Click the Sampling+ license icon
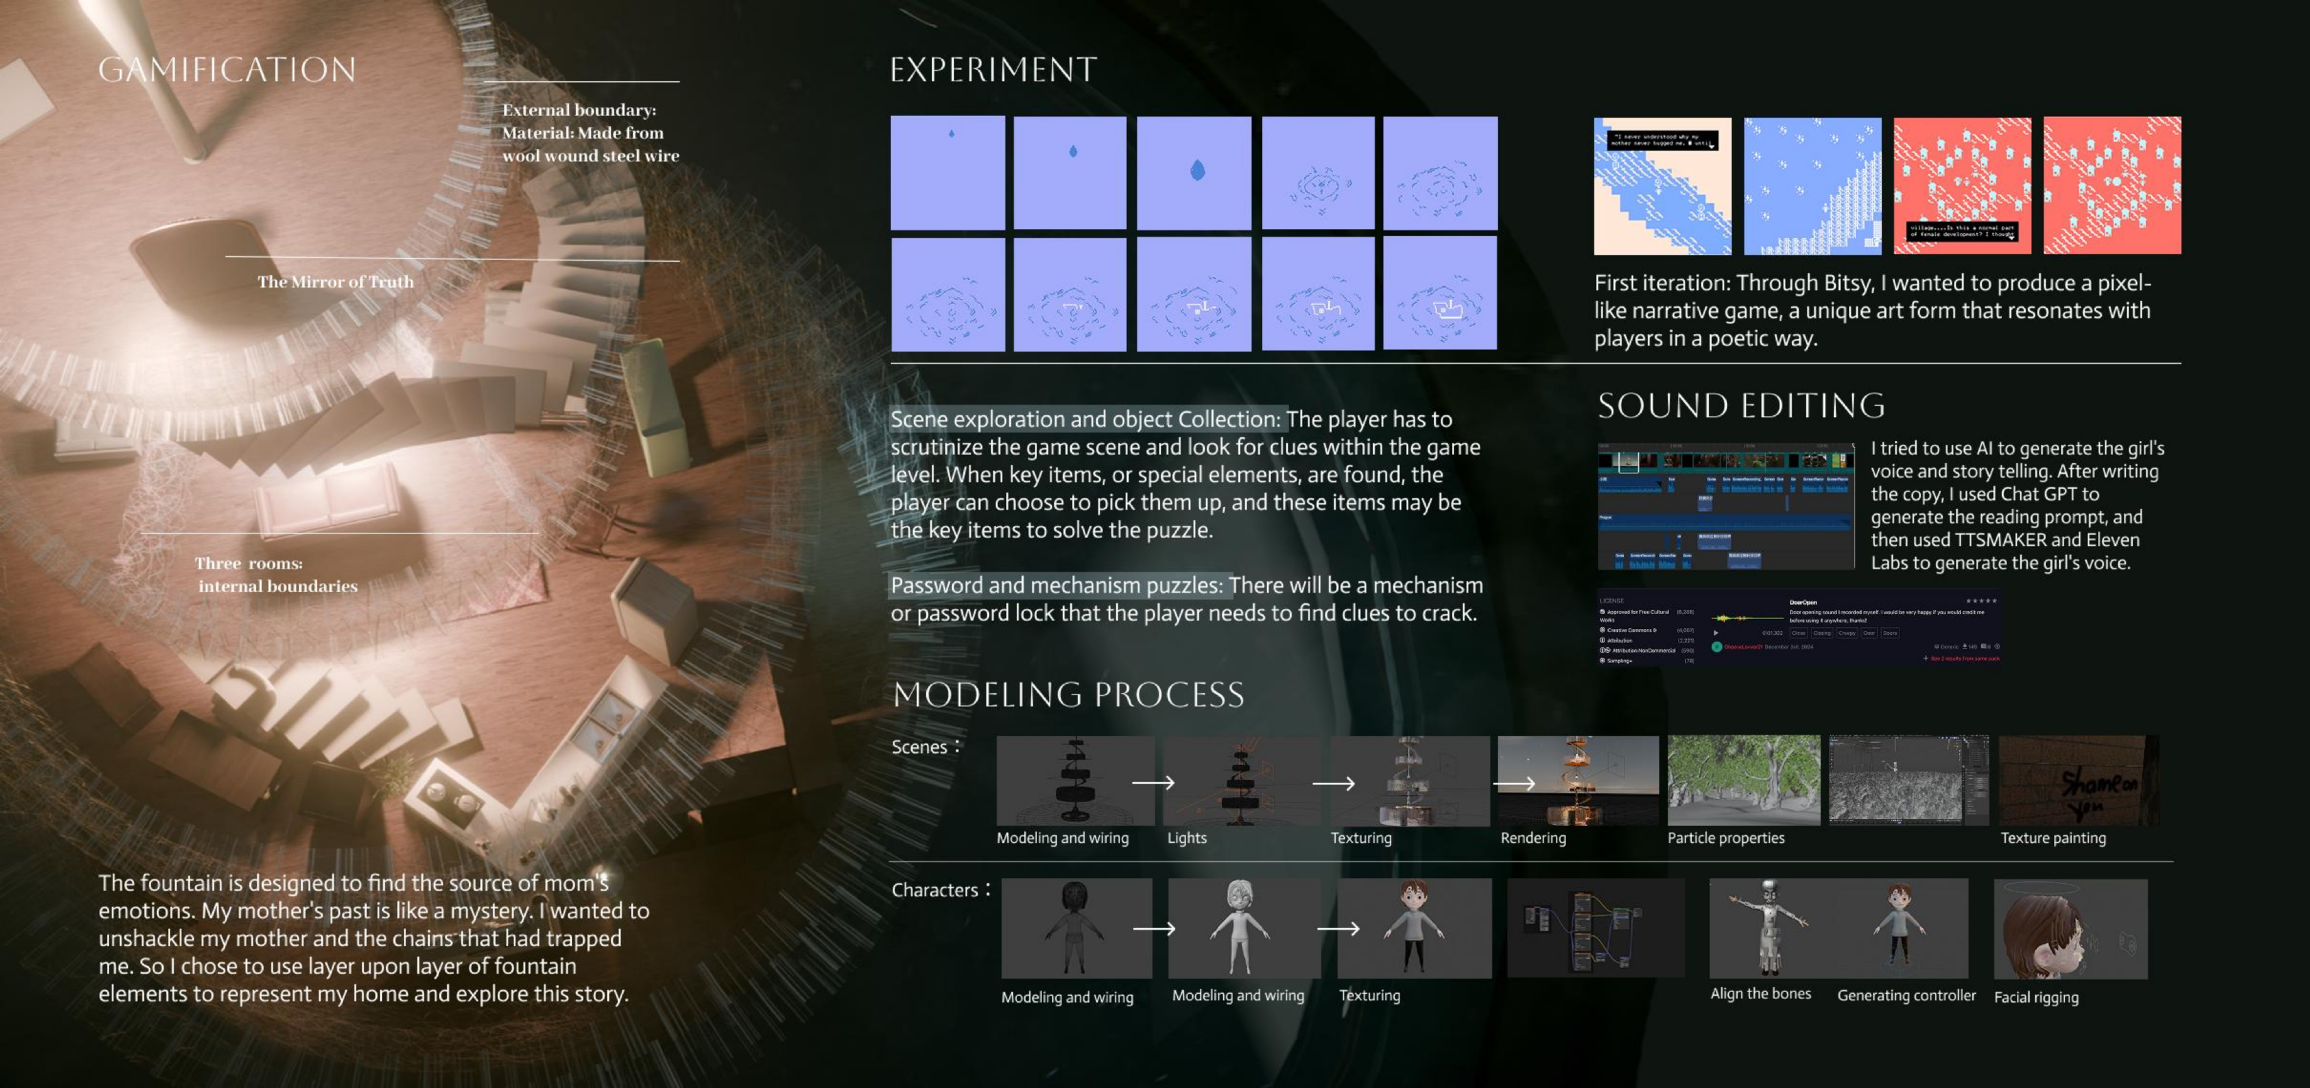 pos(1603,661)
